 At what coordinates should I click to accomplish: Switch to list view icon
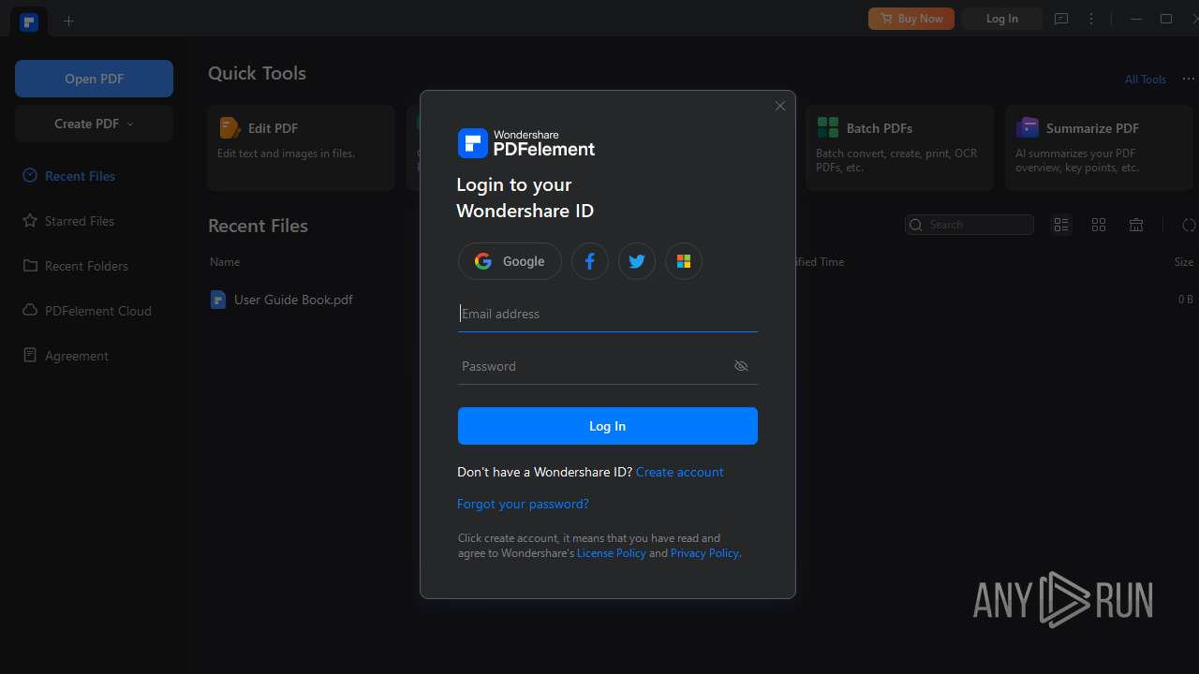tap(1061, 225)
